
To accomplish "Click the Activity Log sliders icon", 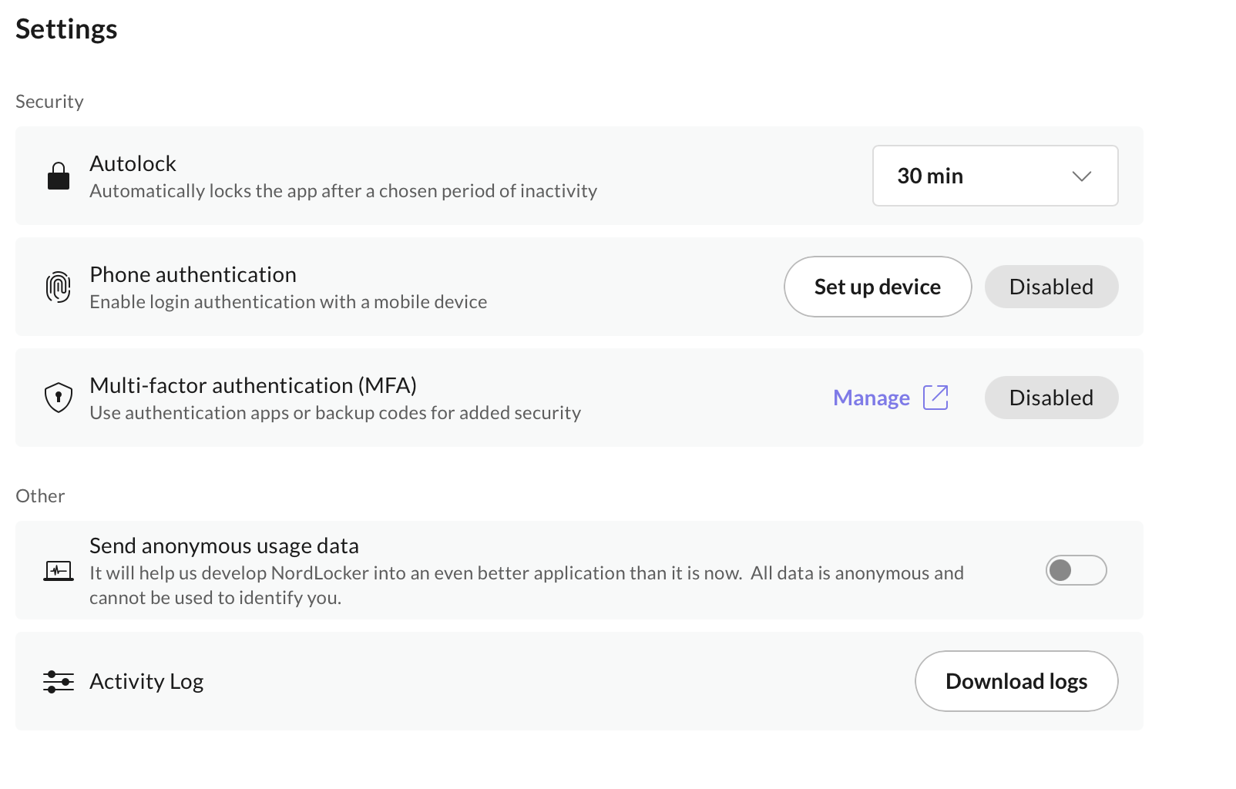I will click(x=59, y=682).
